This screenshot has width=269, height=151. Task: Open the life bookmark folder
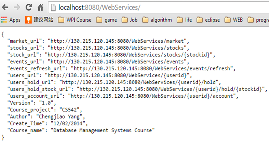click(184, 20)
